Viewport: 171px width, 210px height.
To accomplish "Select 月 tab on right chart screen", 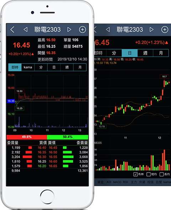I will [x=161, y=53].
